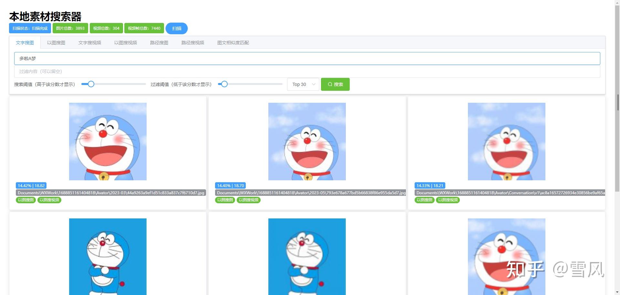
Task: Open the 文字搜视频 tab
Action: [x=90, y=43]
